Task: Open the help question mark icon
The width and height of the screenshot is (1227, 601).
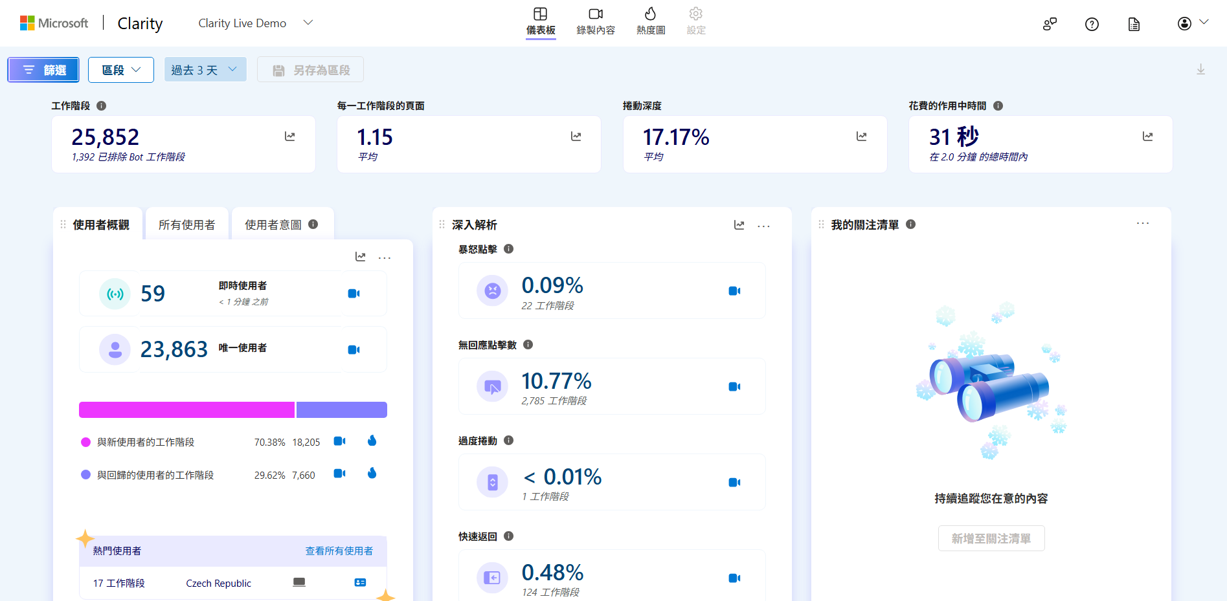Action: [1092, 25]
